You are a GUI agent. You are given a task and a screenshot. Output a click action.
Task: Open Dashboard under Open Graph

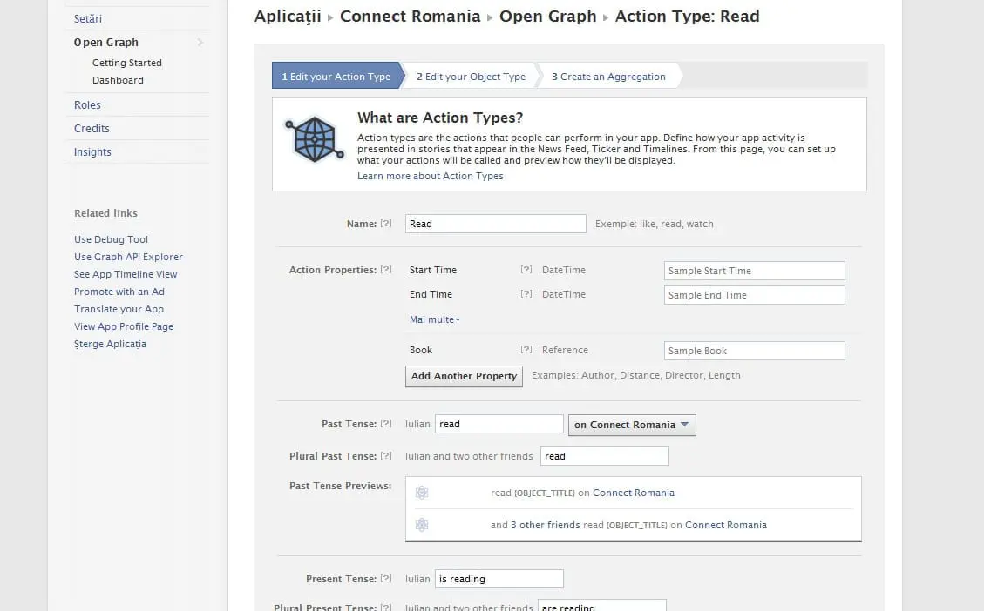(x=118, y=80)
